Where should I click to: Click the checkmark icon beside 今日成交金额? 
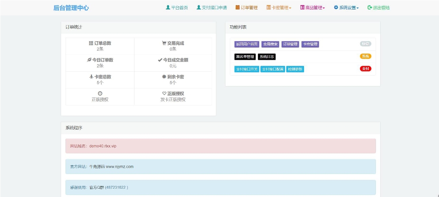(160, 60)
